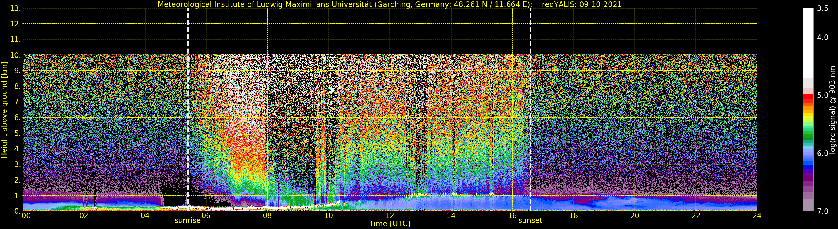Click the '12' tick on the time axis
Screen dimensions: 838x229
click(x=390, y=216)
